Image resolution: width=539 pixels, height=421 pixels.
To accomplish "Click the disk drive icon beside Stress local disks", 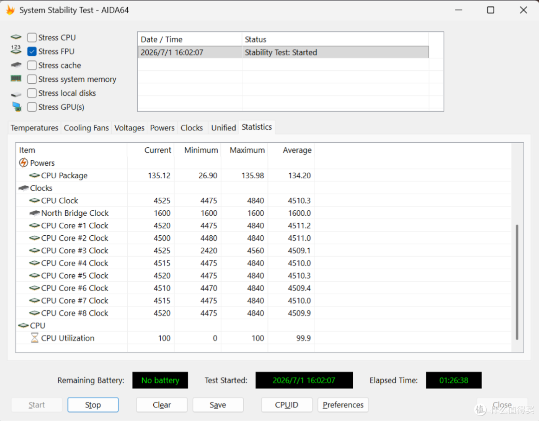I will [16, 94].
